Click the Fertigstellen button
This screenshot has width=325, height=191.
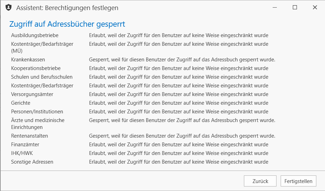(298, 181)
